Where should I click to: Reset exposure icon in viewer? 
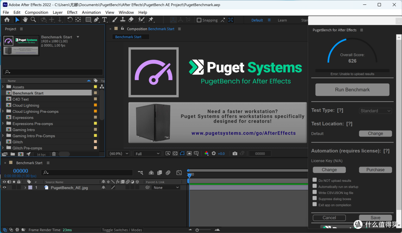tap(214, 154)
